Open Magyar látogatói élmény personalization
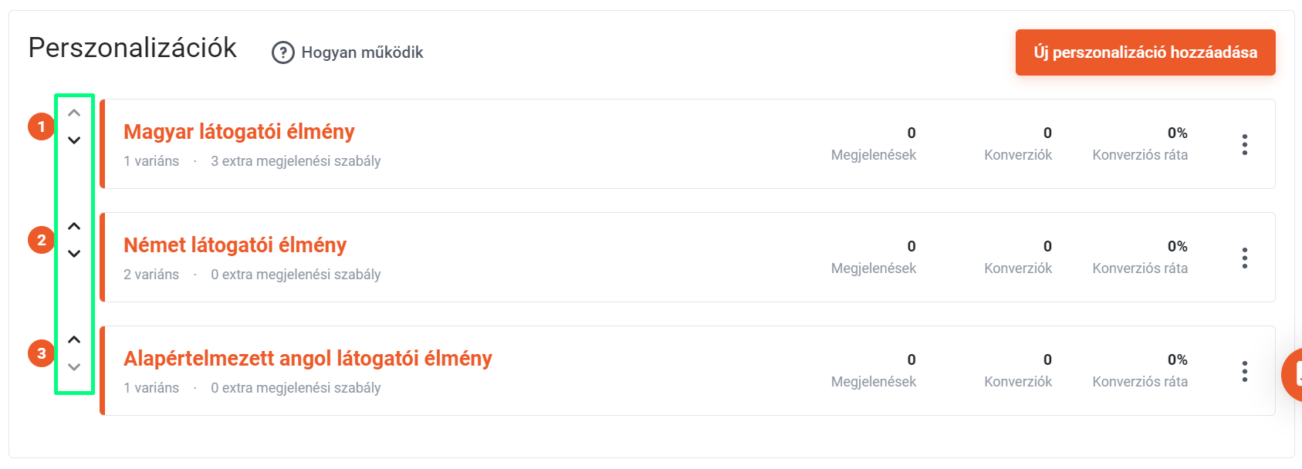1302x469 pixels. coord(239,132)
